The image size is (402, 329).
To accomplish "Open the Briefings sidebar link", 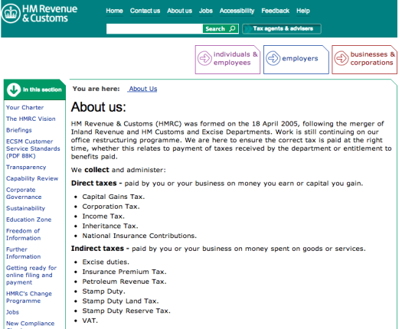I will point(19,130).
